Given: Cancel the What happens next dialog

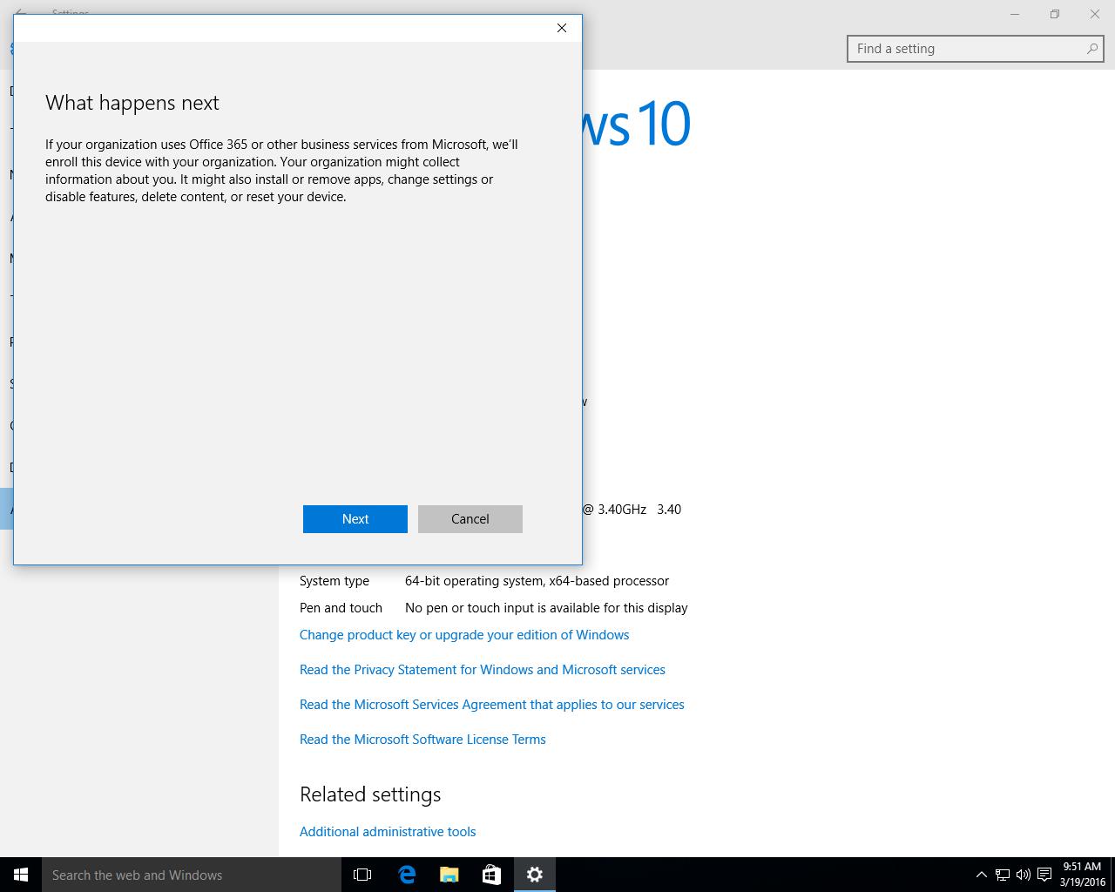Looking at the screenshot, I should (x=470, y=519).
